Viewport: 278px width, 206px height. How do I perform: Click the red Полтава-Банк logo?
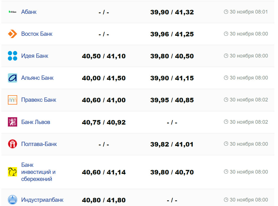12,144
